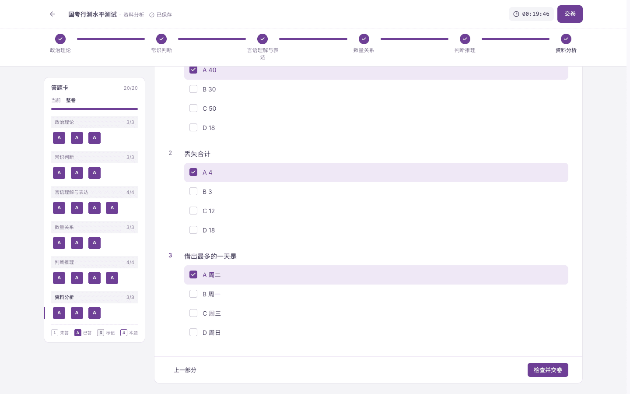
Task: Open fourth answer square under 言语理解与表达
Action: [112, 208]
